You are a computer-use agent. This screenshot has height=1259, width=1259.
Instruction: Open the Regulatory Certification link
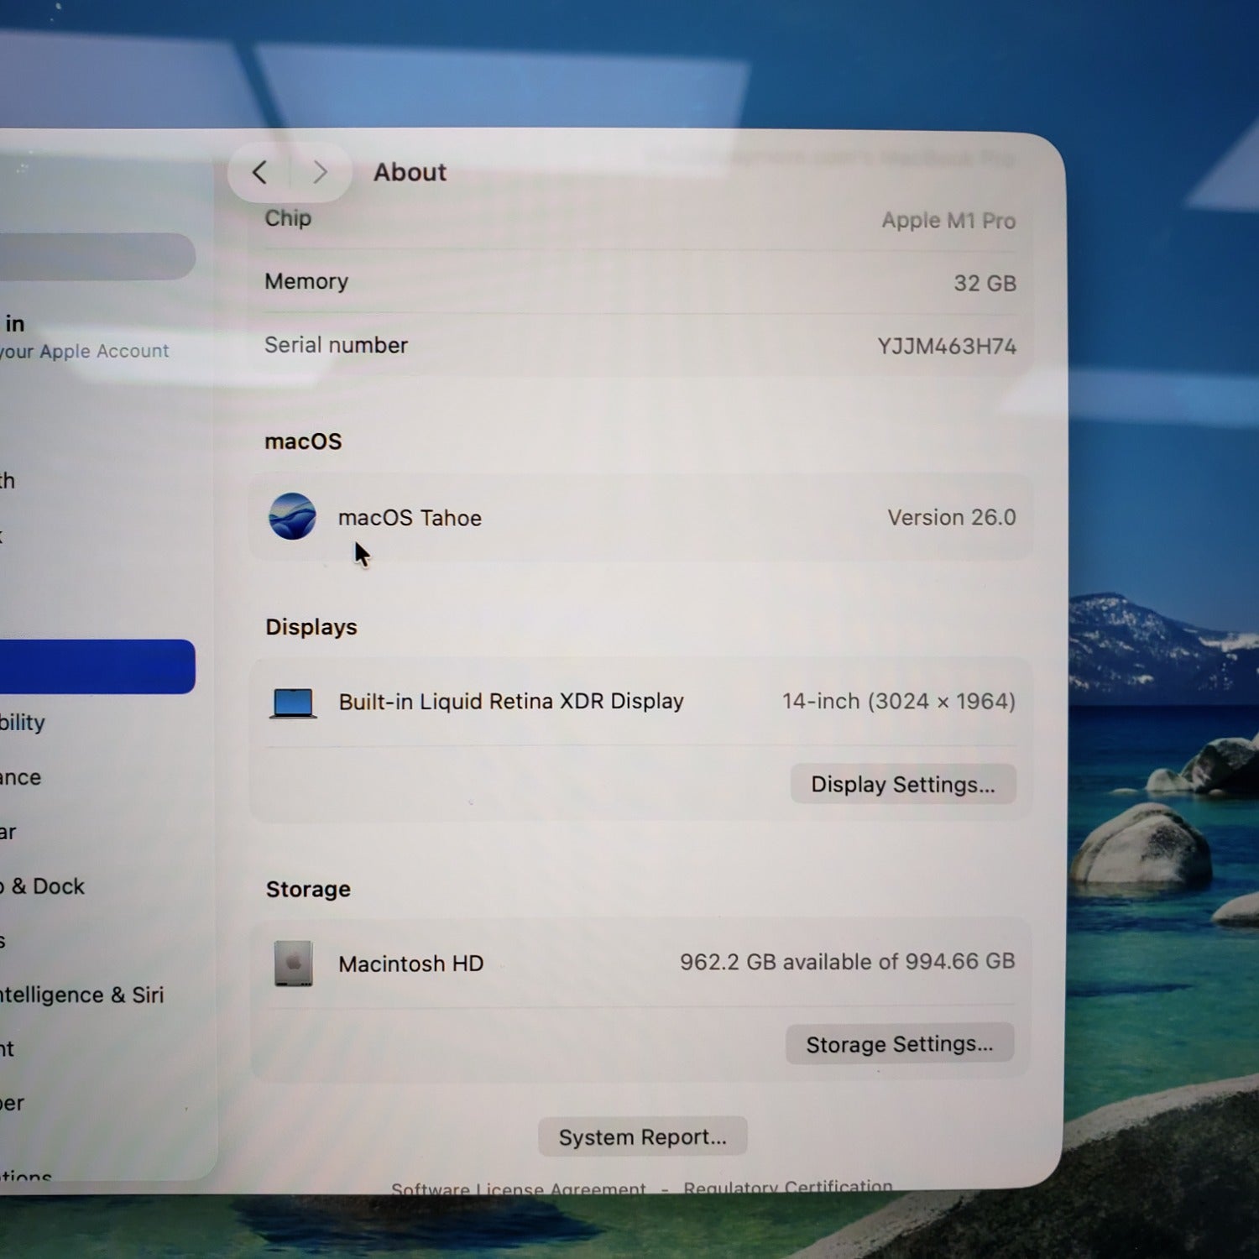tap(787, 1187)
